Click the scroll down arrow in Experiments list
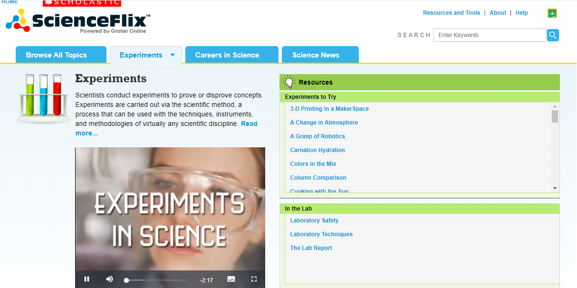The width and height of the screenshot is (577, 288). [x=555, y=188]
